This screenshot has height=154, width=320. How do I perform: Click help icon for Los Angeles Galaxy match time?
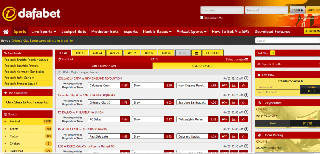click(246, 146)
